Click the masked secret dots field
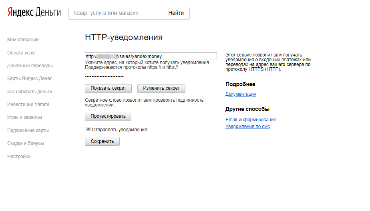The height and width of the screenshot is (211, 370). pyautogui.click(x=104, y=77)
